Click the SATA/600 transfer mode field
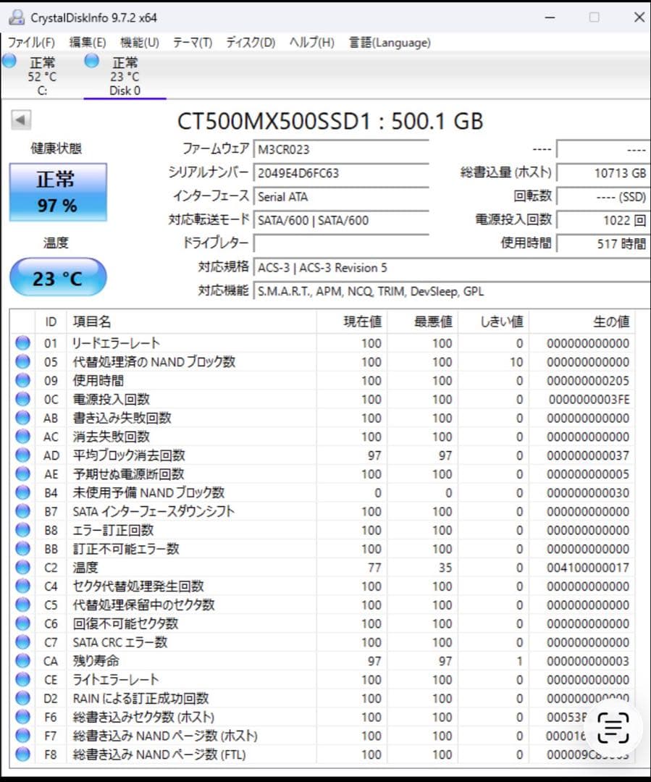 [x=341, y=220]
